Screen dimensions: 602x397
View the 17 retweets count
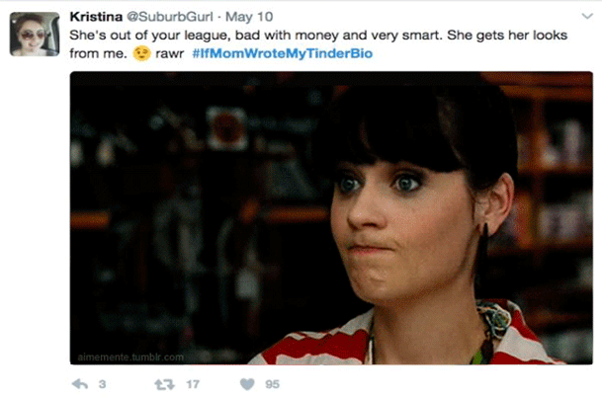[x=193, y=384]
